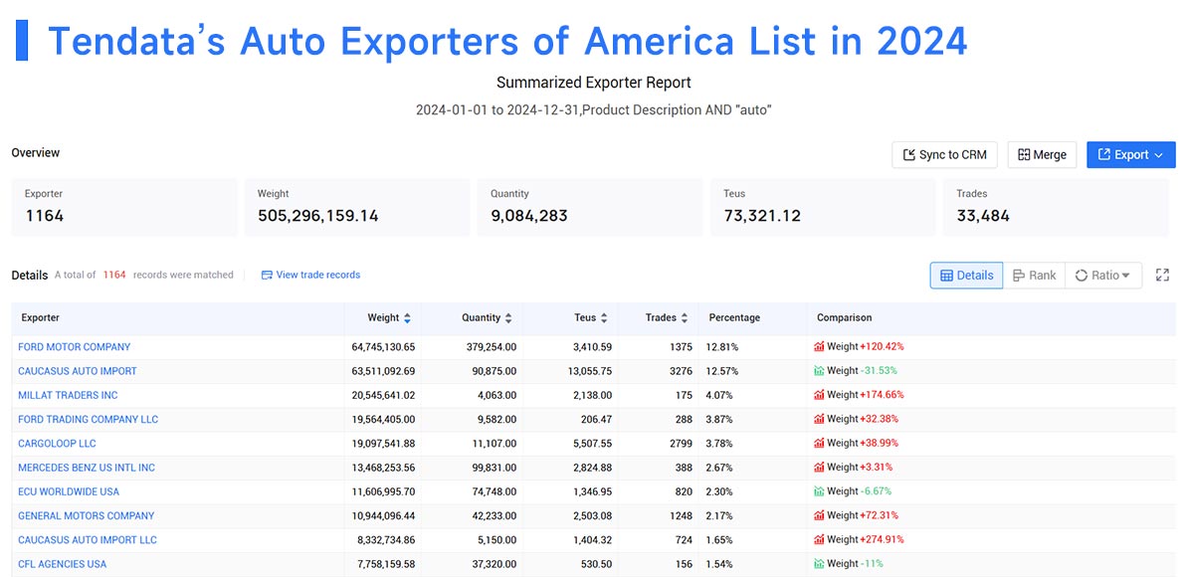Click Teus value 206.47
The height and width of the screenshot is (577, 1184).
[596, 419]
